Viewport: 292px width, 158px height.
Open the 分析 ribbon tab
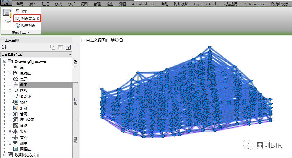pyautogui.click(x=71, y=4)
